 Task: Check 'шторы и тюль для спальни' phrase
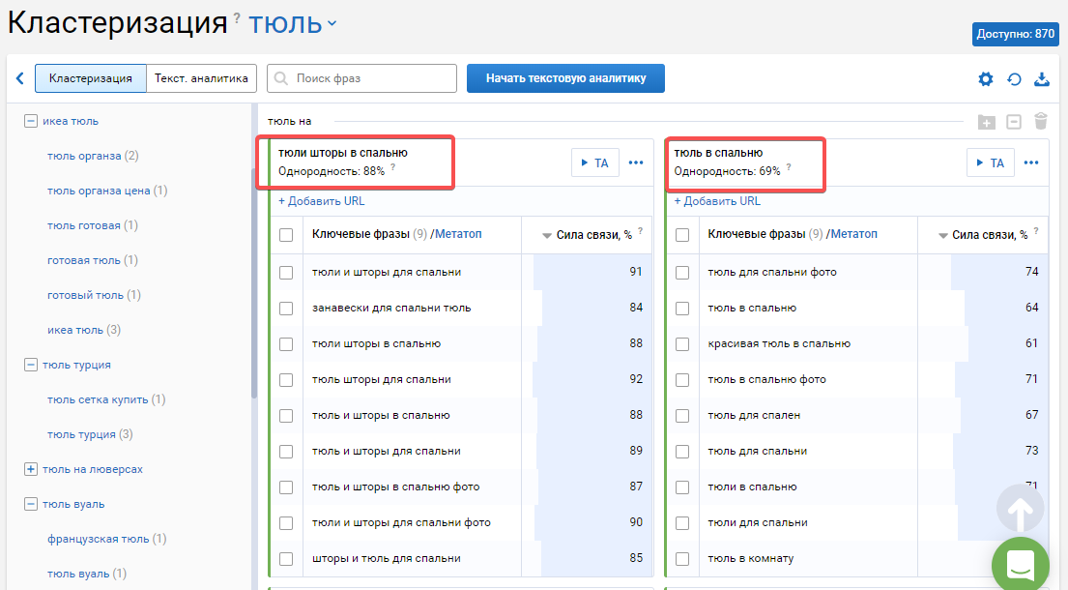286,559
